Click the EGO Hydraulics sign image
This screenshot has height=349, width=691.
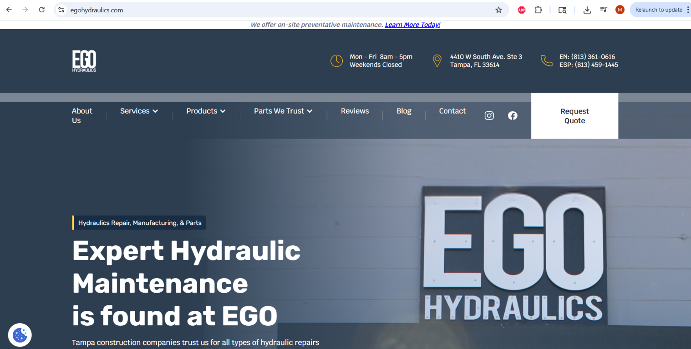(x=514, y=255)
